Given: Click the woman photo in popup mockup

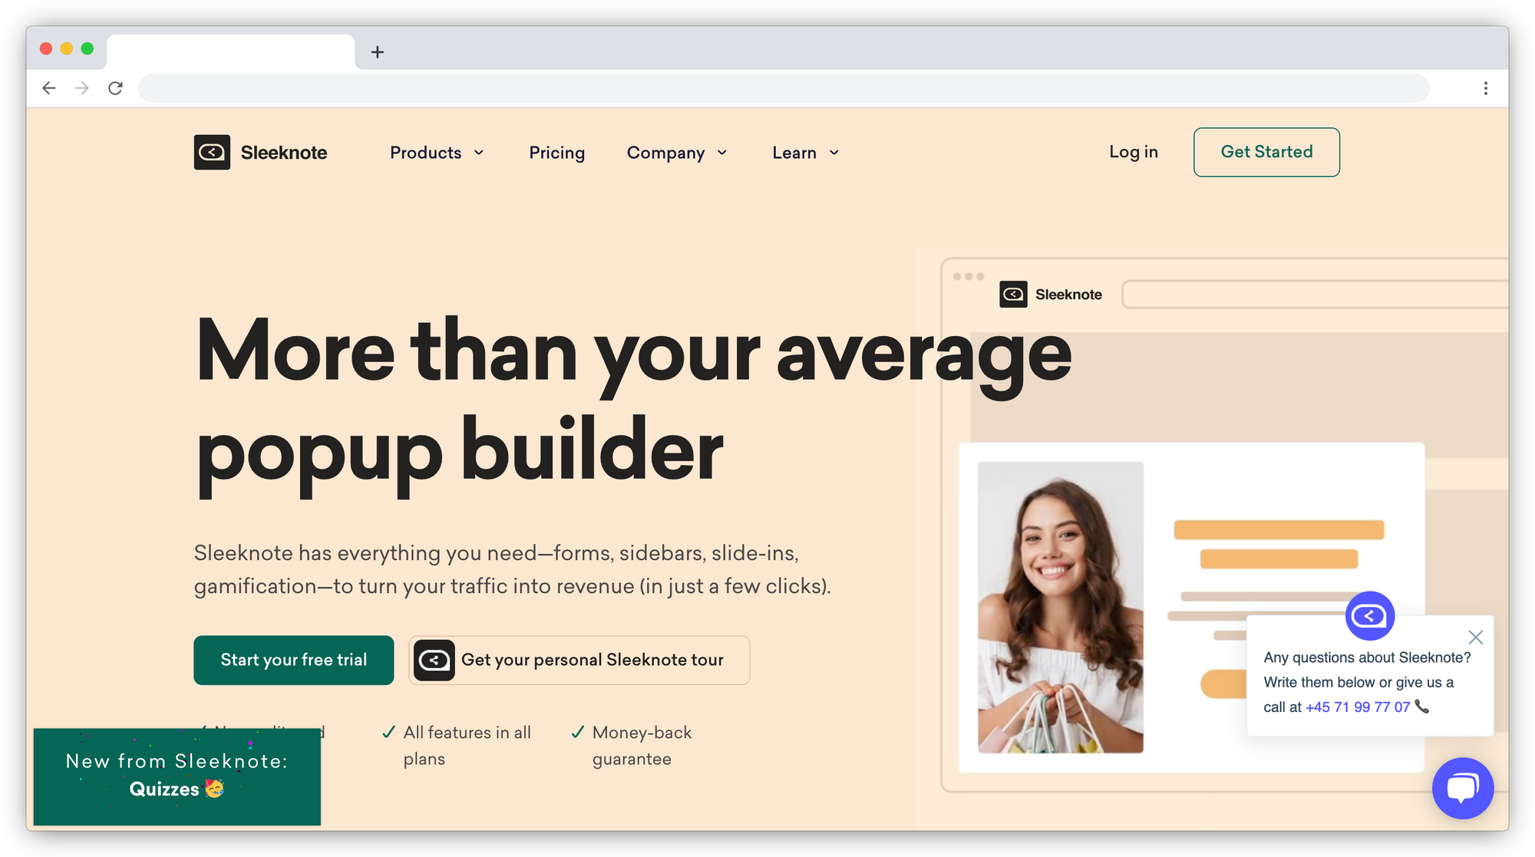Looking at the screenshot, I should click(x=1061, y=607).
